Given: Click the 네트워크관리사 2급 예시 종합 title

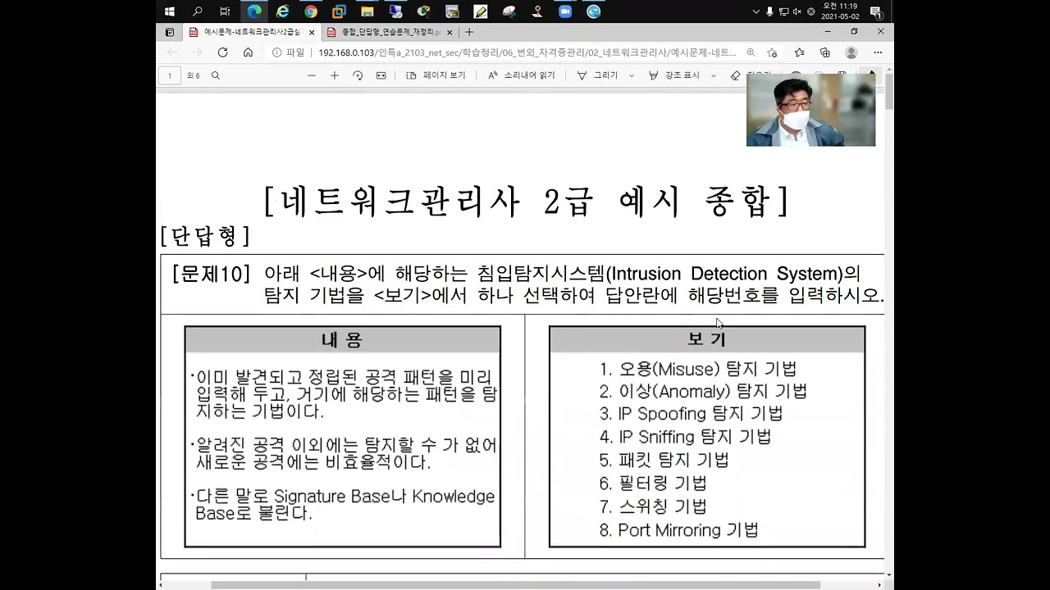Looking at the screenshot, I should [525, 201].
